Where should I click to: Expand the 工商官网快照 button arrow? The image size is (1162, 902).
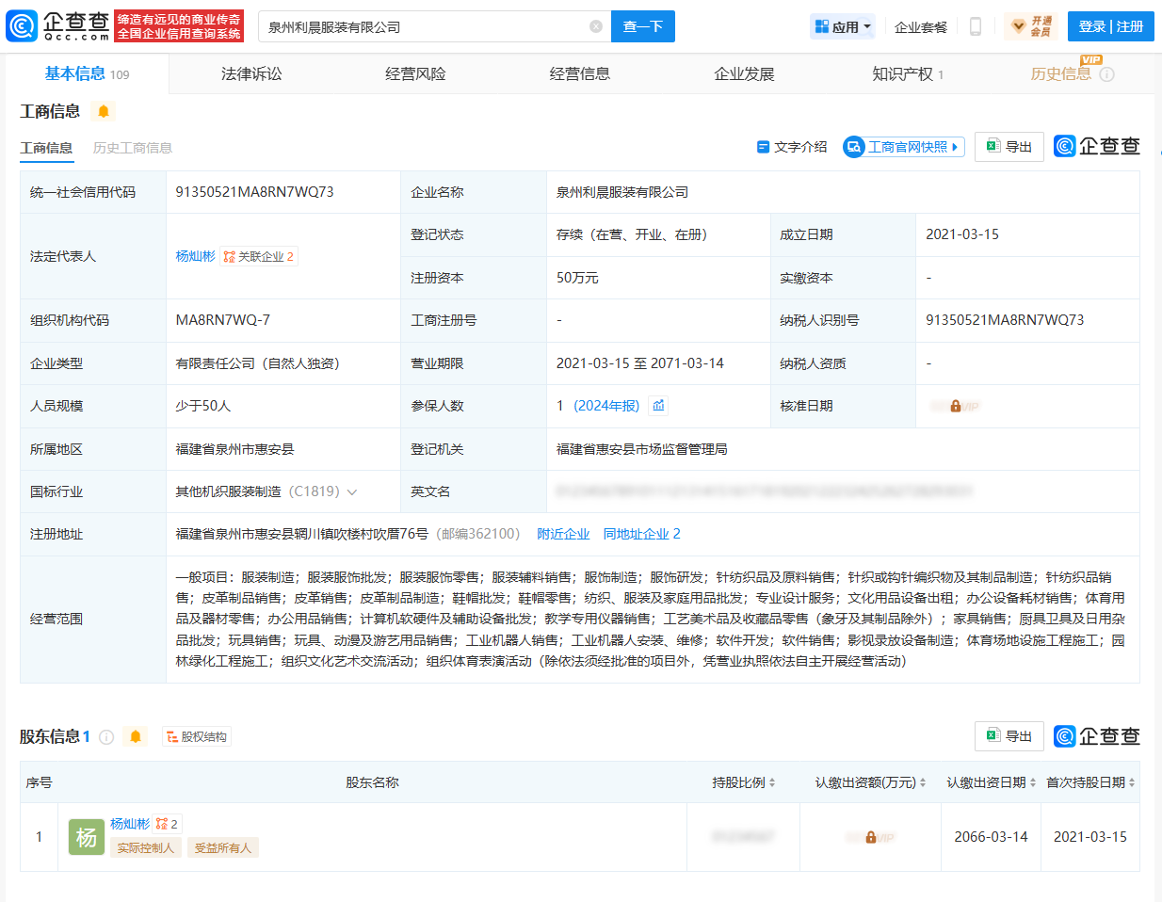(955, 147)
